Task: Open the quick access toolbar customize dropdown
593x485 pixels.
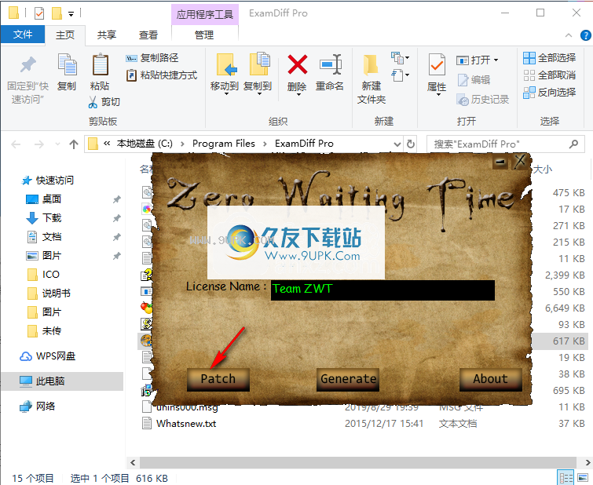Action: pyautogui.click(x=71, y=14)
